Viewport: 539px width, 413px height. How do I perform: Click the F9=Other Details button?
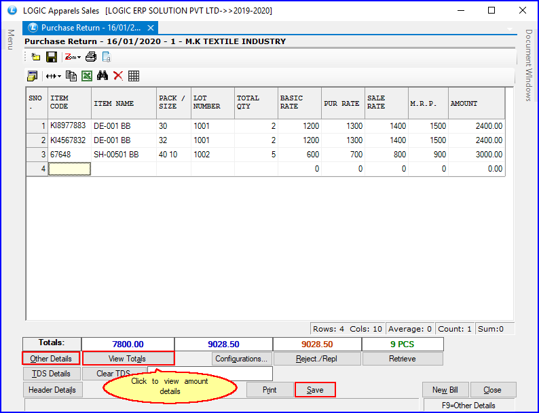469,406
